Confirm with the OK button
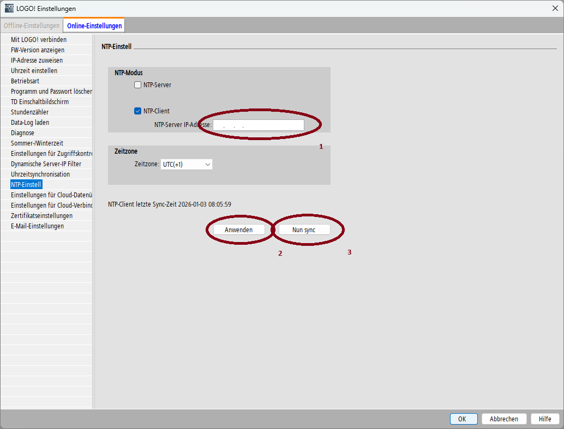 coord(462,419)
